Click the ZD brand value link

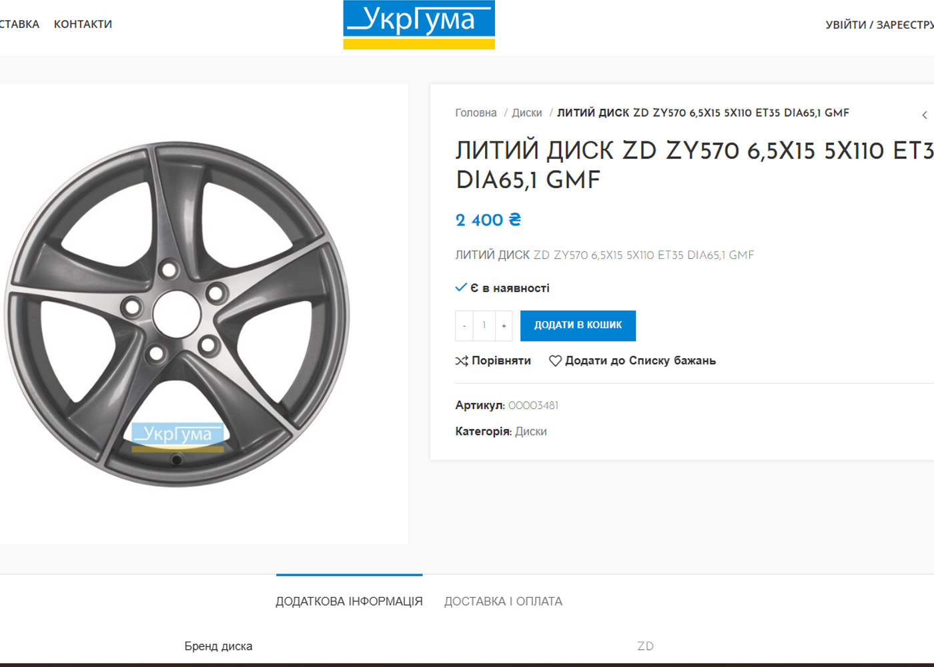[x=645, y=646]
